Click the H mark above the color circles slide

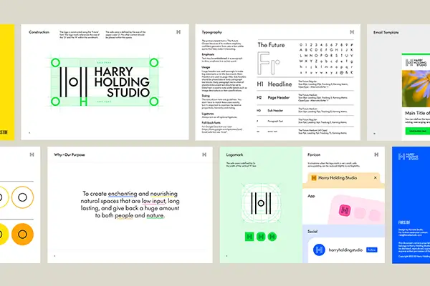pos(32,154)
